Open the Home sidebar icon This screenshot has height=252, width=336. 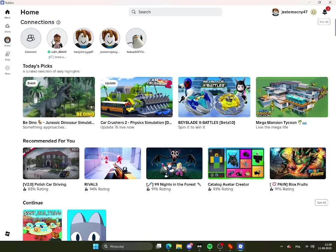tap(7, 12)
